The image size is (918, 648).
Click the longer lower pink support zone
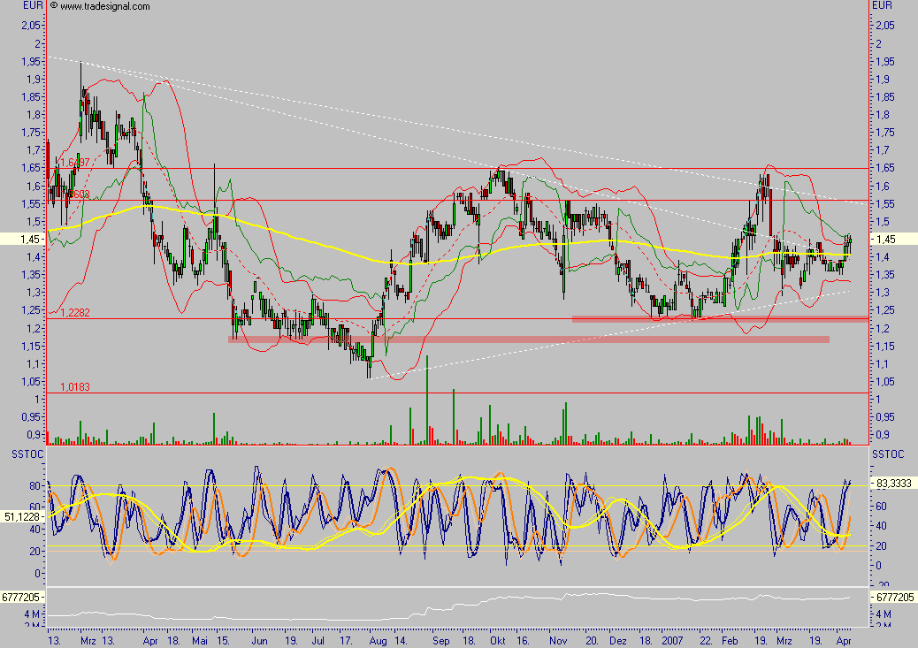tap(528, 339)
